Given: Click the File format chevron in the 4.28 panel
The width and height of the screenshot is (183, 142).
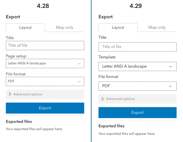Looking at the screenshot, I should click(x=79, y=81).
